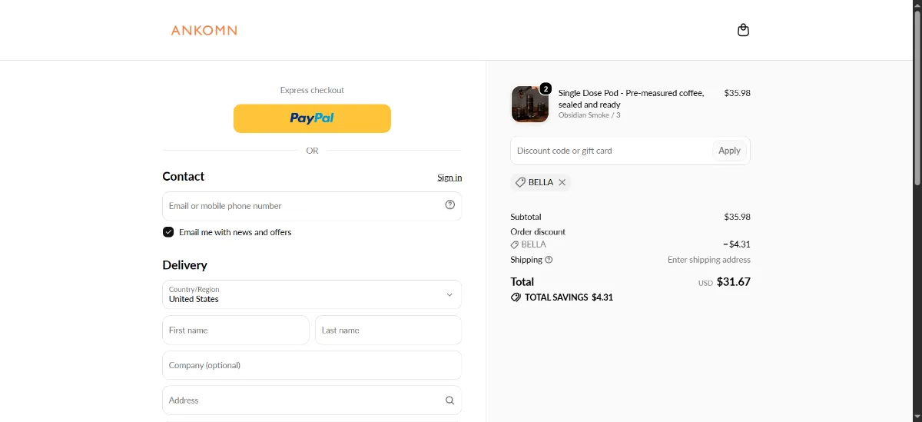
Task: Click the −$4.31 discount amount
Action: tap(736, 244)
